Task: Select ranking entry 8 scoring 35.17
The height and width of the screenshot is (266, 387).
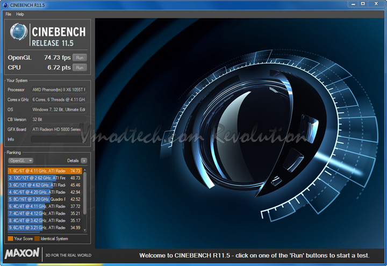Action: 45,220
